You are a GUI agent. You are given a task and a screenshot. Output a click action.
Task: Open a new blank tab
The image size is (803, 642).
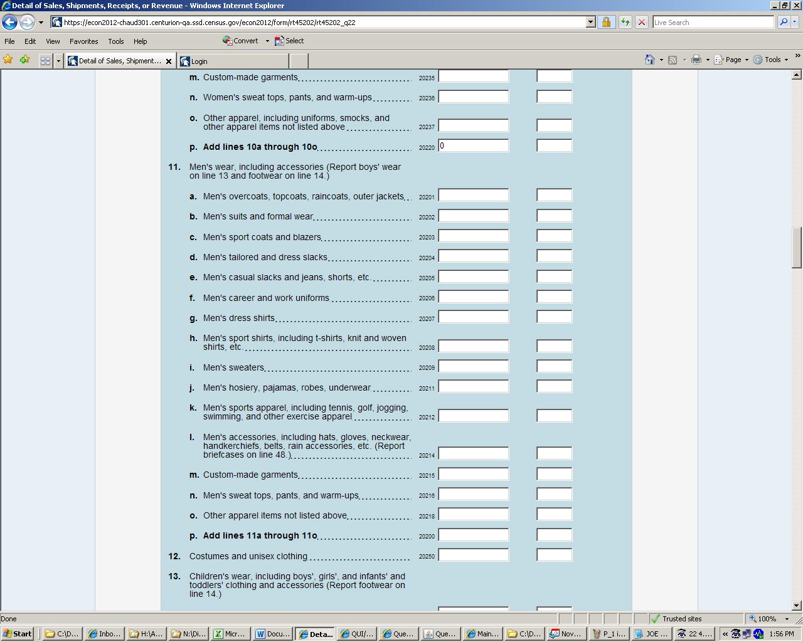click(x=299, y=61)
